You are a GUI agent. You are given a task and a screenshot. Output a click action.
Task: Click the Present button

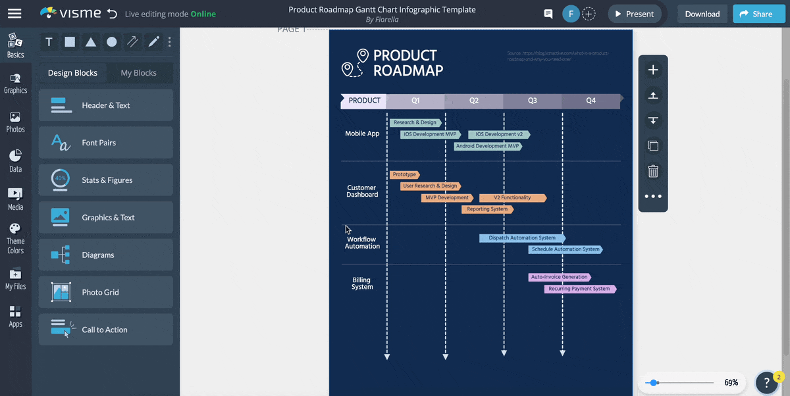click(x=634, y=14)
